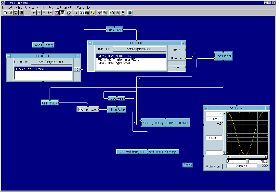
Task: Click the New file toolbar icon
Action: pos(5,13)
